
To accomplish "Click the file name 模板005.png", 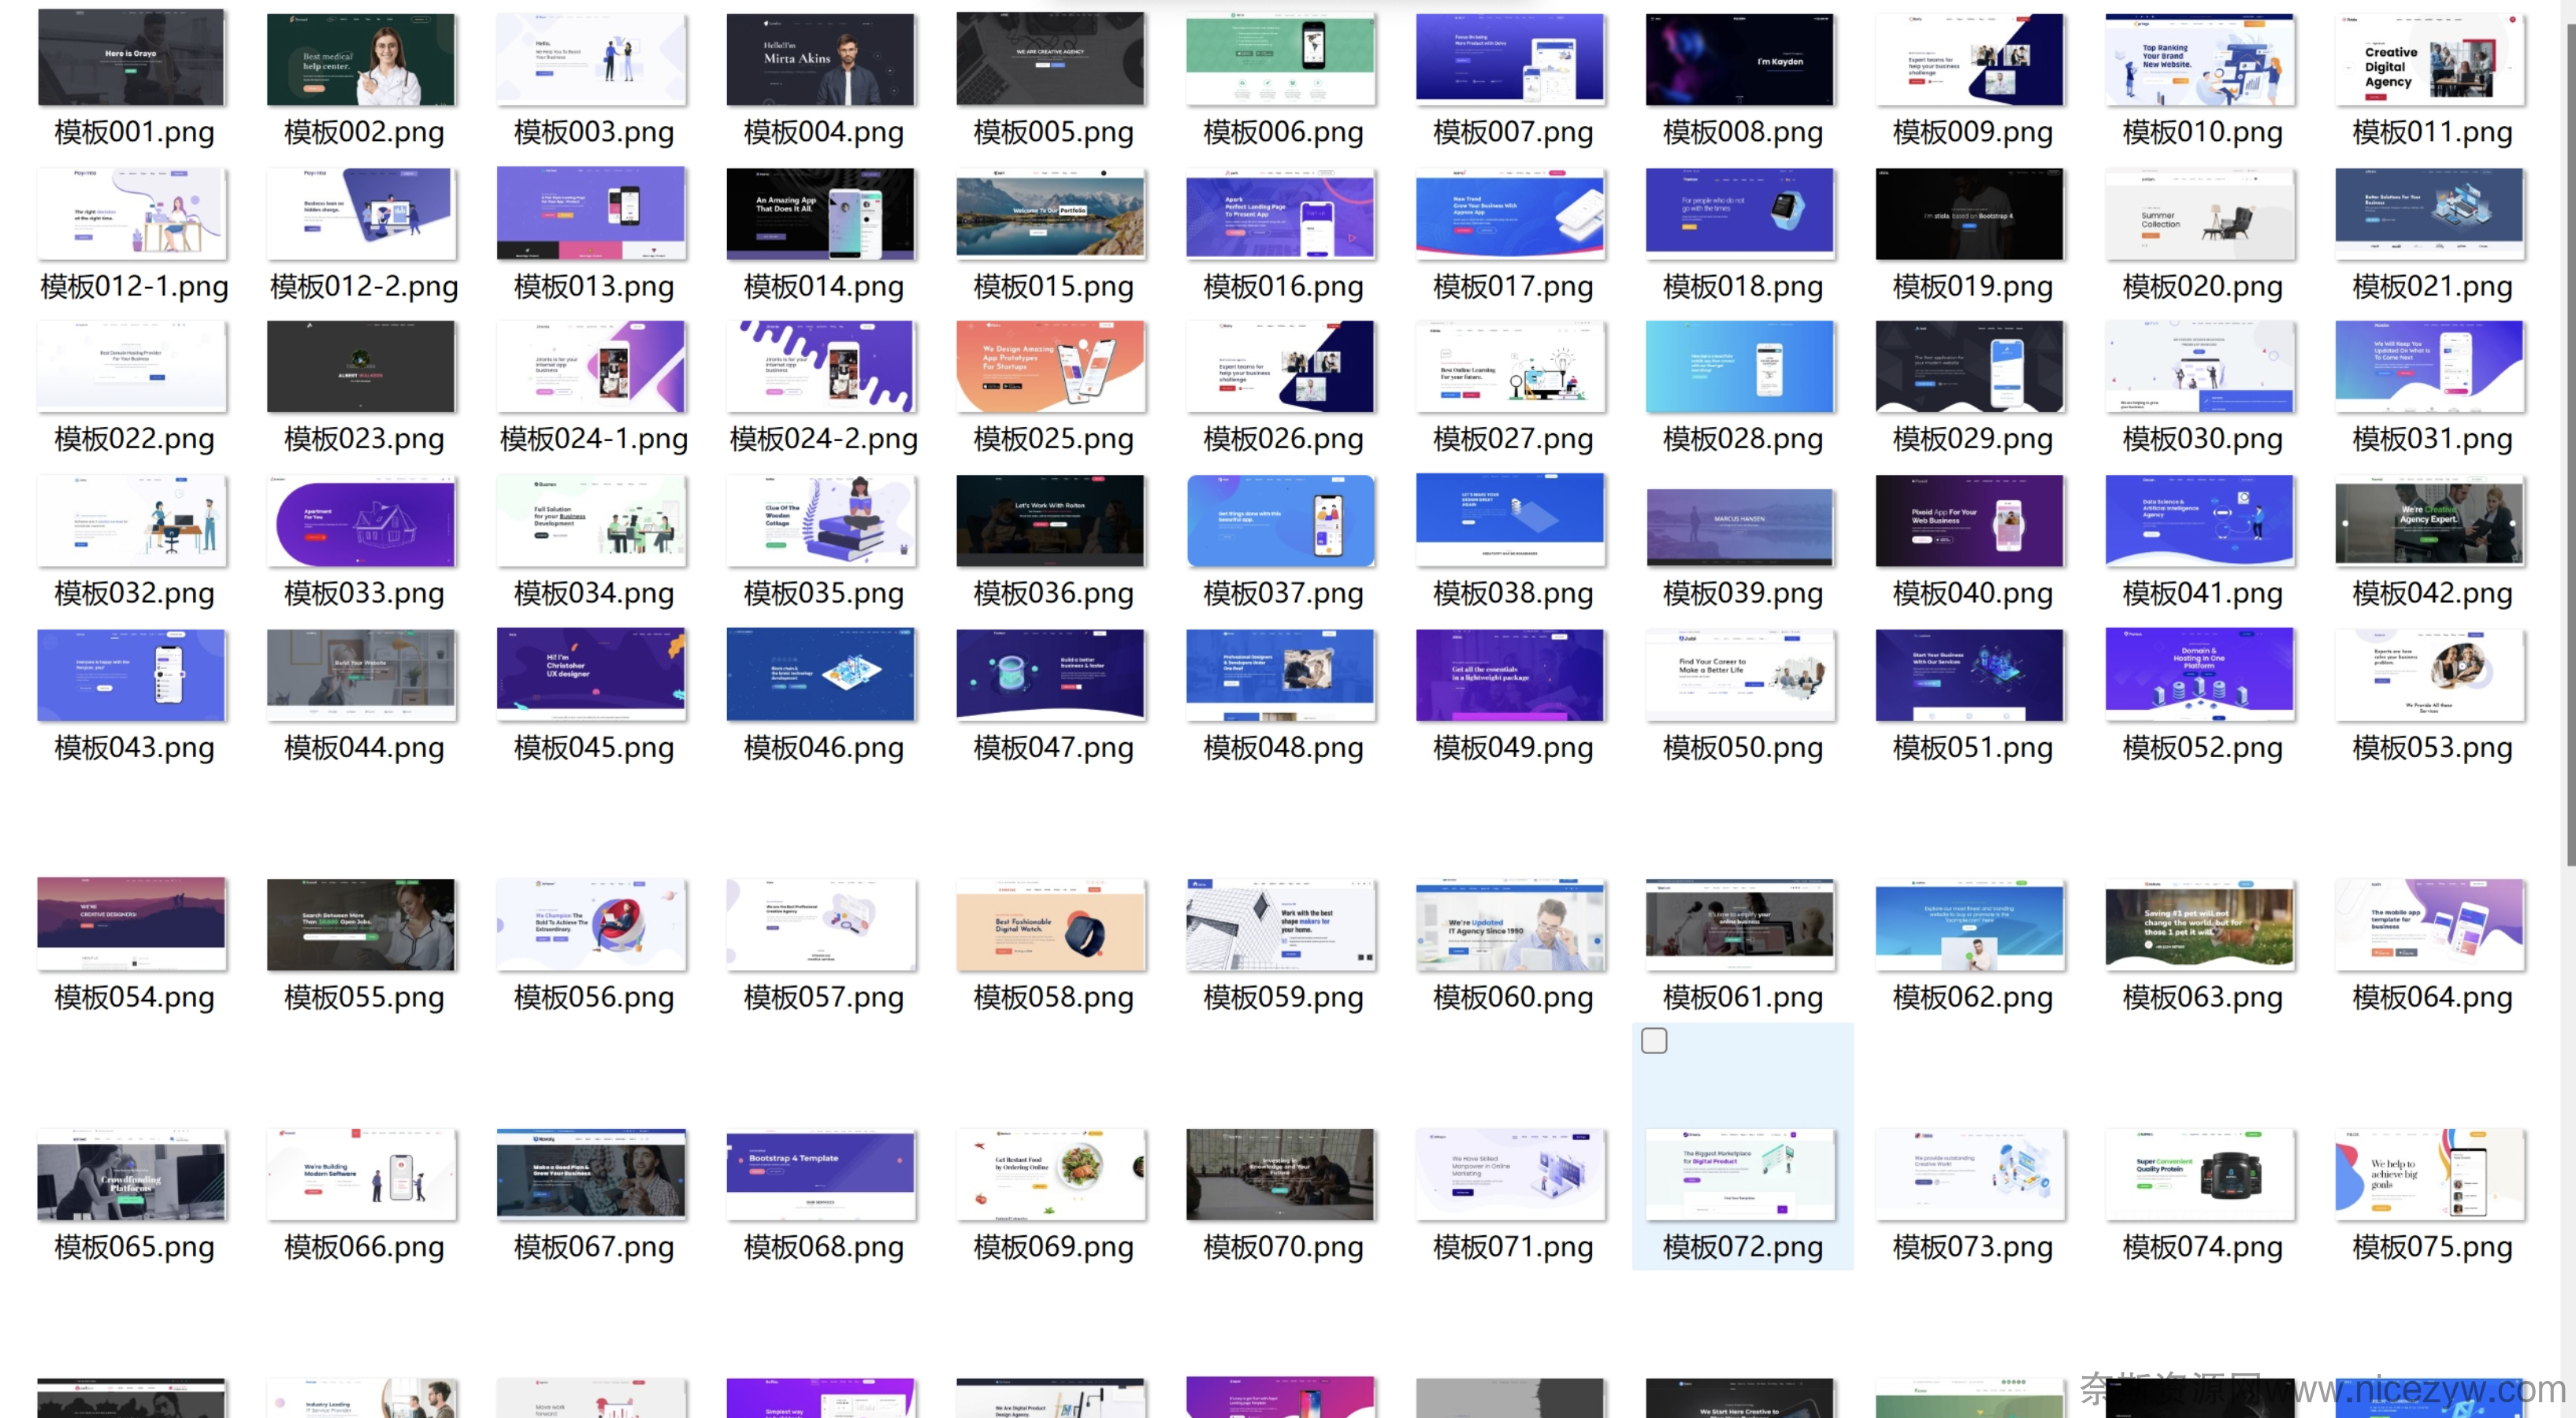I will (x=1053, y=132).
